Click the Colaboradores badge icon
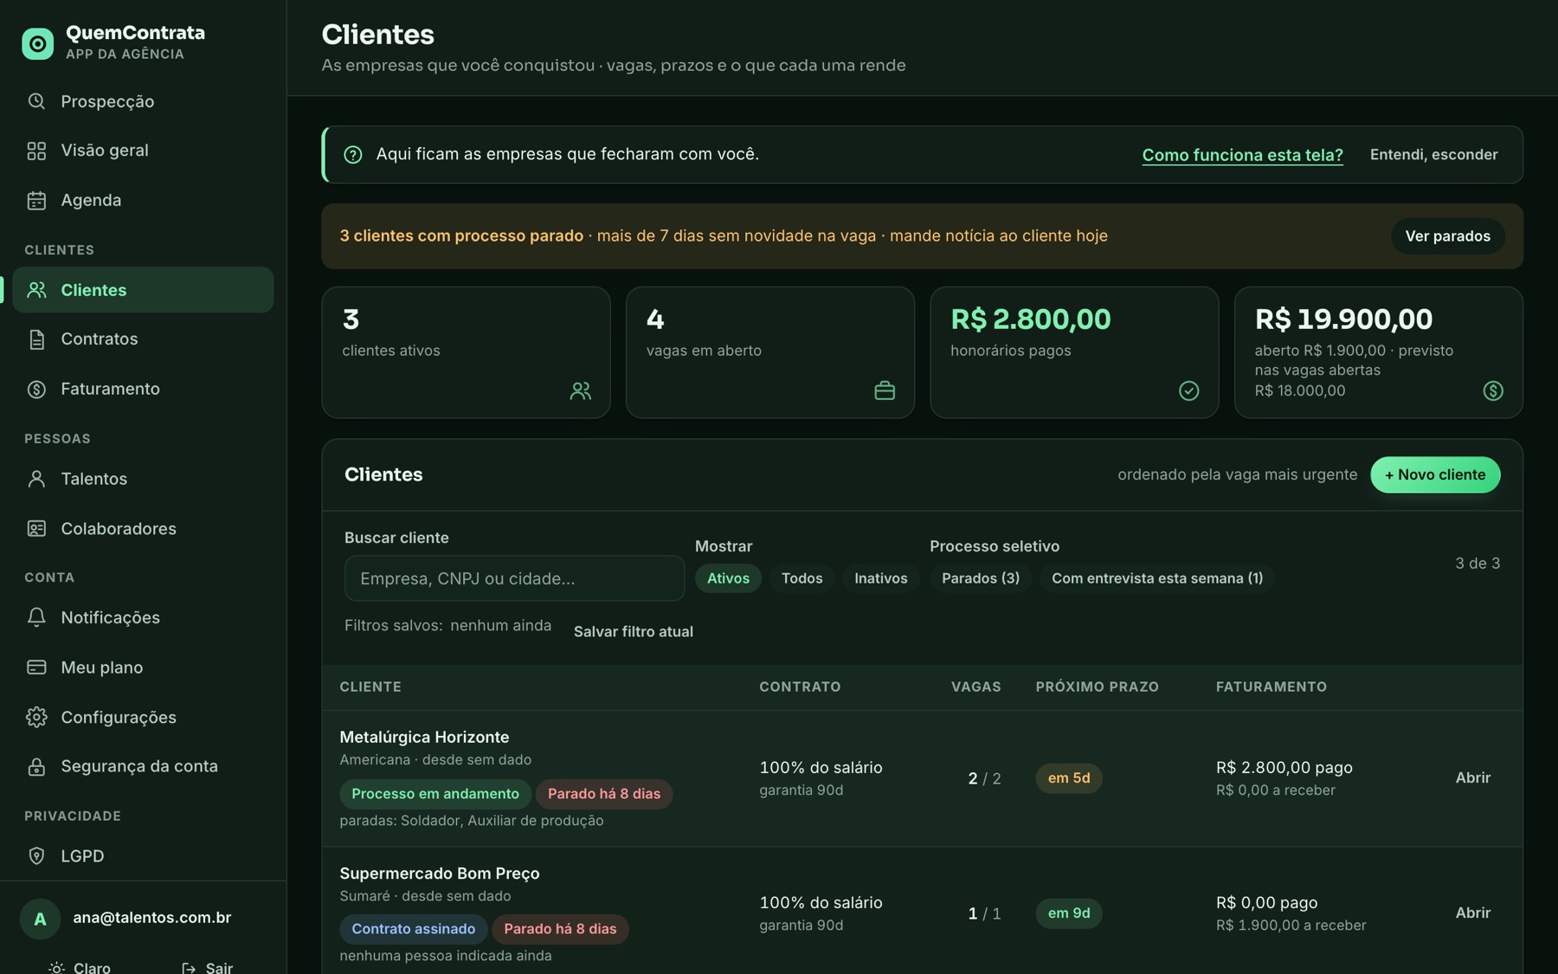Screen dimensions: 1558x974 coord(36,528)
